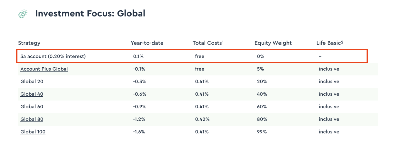This screenshot has height=145, width=394.
Task: Click the Strategy column header
Action: 29,43
